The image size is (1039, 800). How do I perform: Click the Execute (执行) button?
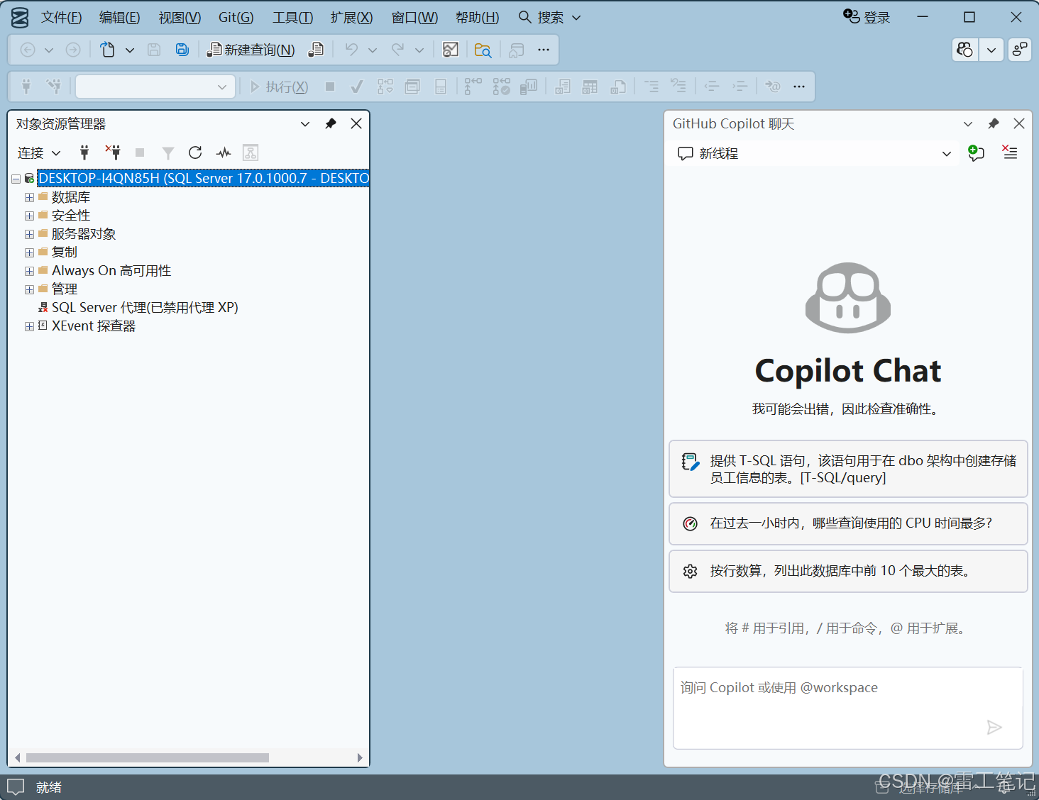coord(279,87)
